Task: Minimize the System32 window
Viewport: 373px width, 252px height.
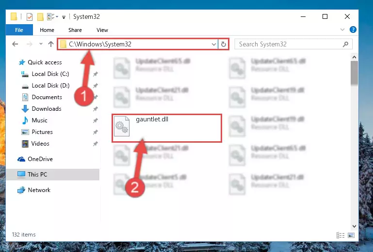Action: [x=303, y=16]
